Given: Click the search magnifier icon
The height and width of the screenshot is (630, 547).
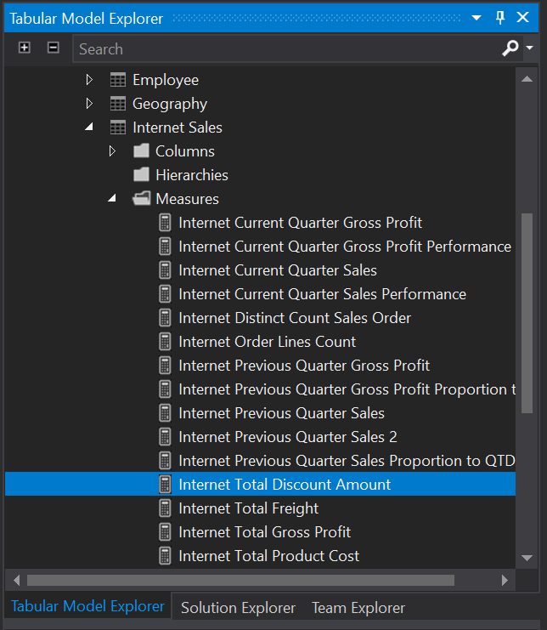Looking at the screenshot, I should (510, 48).
